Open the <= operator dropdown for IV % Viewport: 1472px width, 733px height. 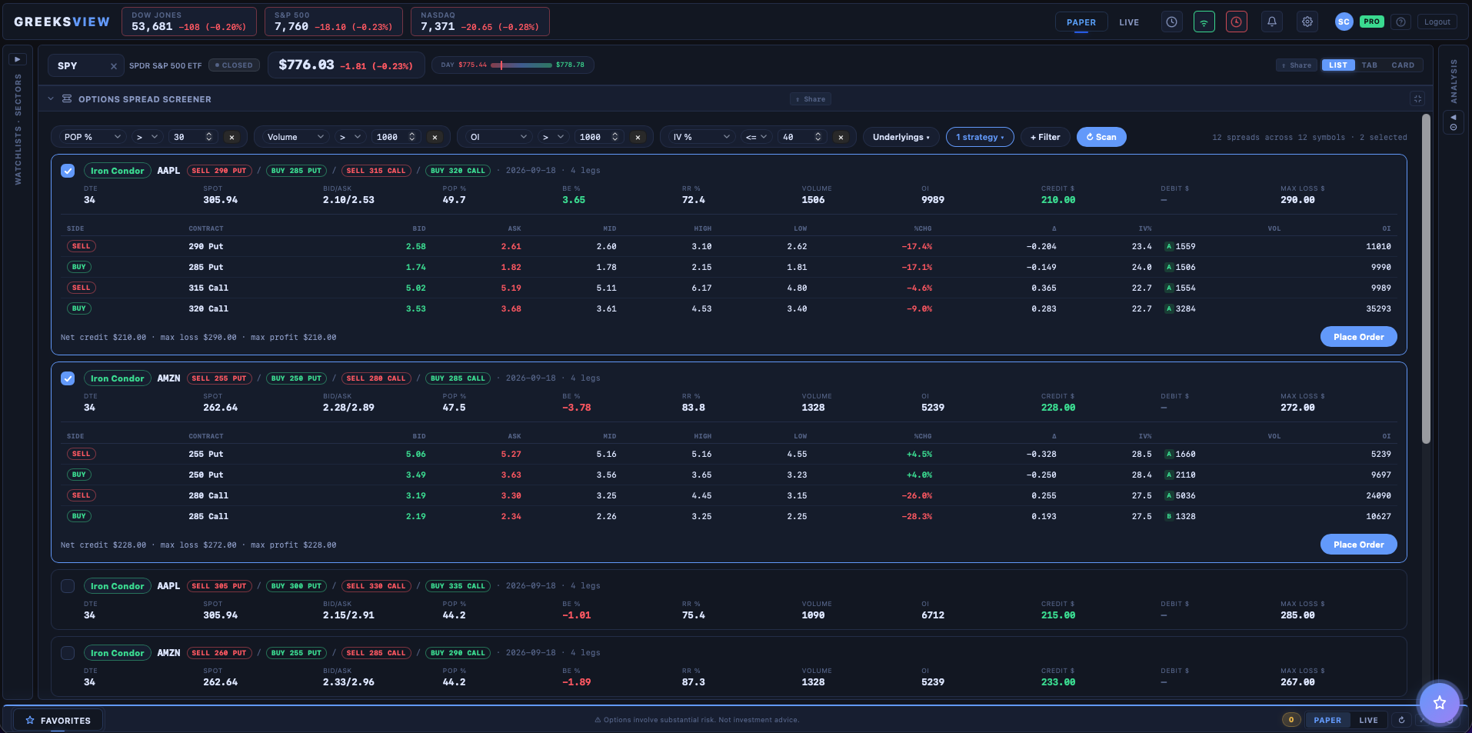click(x=756, y=137)
